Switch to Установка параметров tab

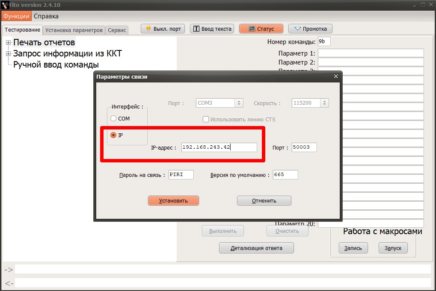[x=74, y=30]
